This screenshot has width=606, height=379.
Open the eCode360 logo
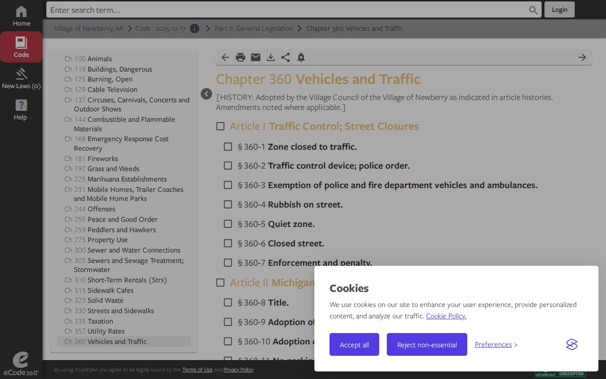tap(21, 364)
